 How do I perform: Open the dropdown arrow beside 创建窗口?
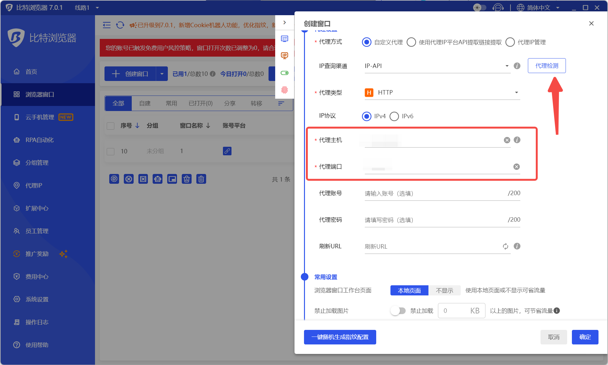pos(162,74)
